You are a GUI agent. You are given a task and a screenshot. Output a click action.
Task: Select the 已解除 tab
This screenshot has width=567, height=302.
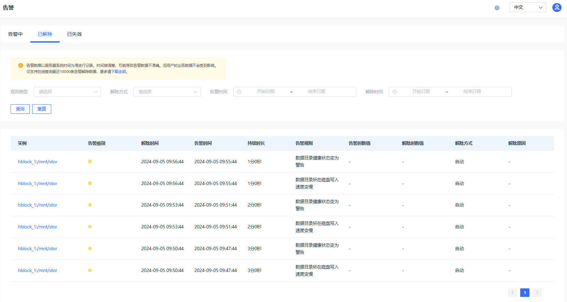45,34
